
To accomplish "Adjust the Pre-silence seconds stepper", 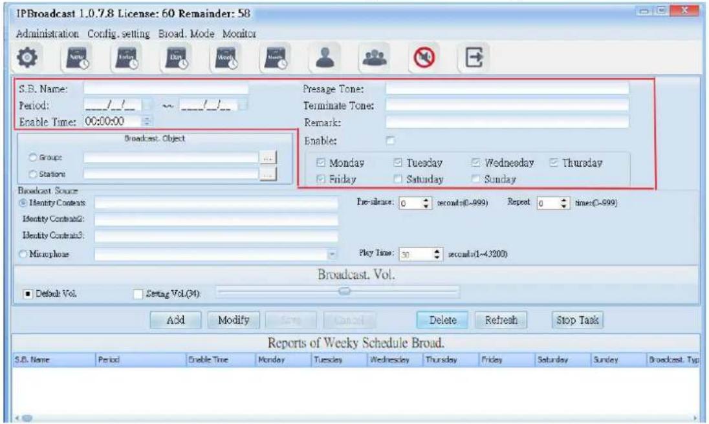I will coord(426,203).
